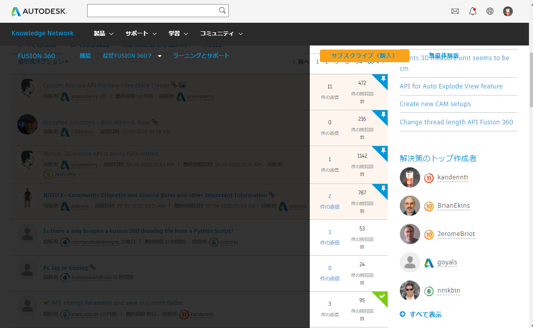533x328 pixels.
Task: Open API: change Parameter and save thread
Action: coord(117,303)
